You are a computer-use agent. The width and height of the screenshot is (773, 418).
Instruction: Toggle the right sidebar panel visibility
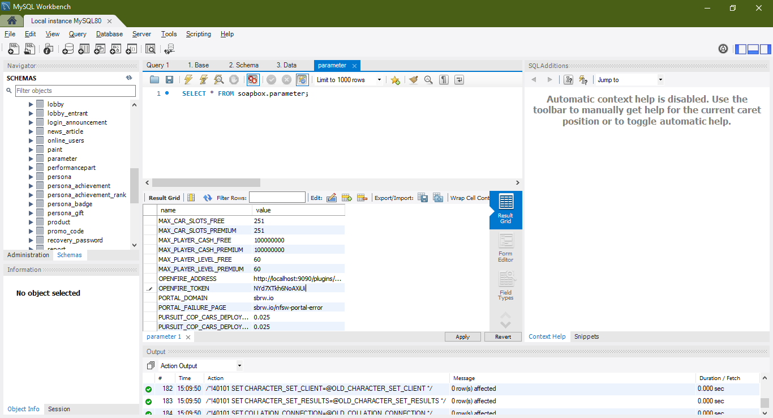765,49
